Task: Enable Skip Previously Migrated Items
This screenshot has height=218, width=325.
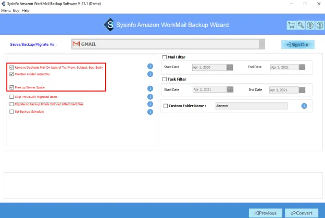Action: point(12,97)
